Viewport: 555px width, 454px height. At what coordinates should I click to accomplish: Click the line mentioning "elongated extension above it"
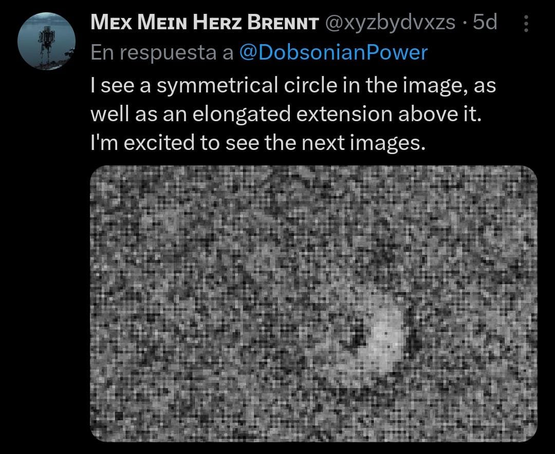[286, 114]
